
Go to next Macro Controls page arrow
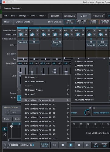[x=8, y=112]
